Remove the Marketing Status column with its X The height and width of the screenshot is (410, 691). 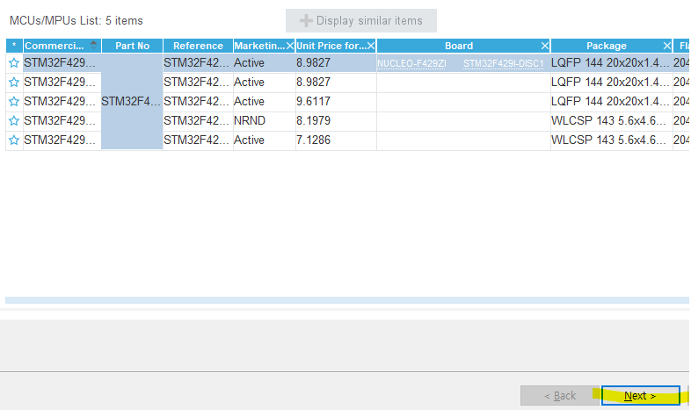coord(289,46)
